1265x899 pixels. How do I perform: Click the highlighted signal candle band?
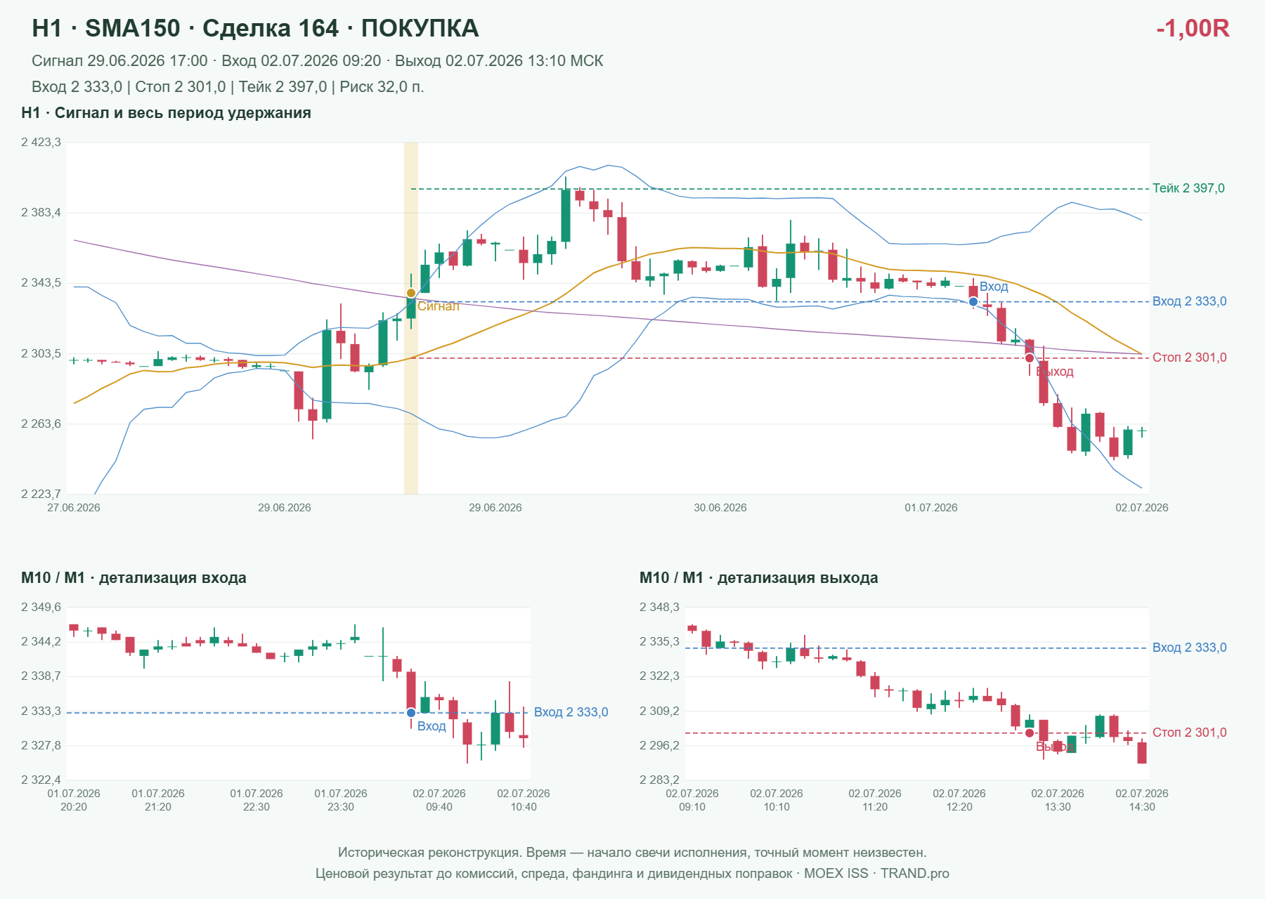(x=411, y=318)
